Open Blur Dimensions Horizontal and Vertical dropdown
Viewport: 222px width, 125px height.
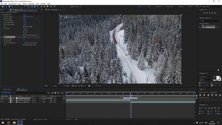point(31,43)
